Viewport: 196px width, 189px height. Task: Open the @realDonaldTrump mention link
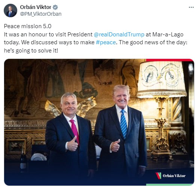tap(119, 34)
